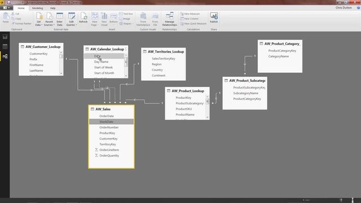Click the Copy icon

pyautogui.click(x=16, y=19)
